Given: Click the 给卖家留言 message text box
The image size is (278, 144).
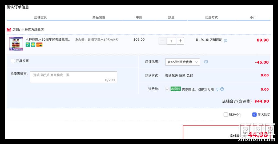Looking at the screenshot, I should (74, 77).
